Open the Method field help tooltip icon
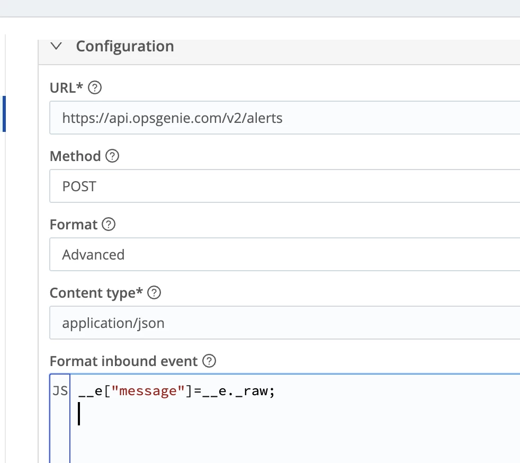This screenshot has width=520, height=463. pyautogui.click(x=112, y=156)
